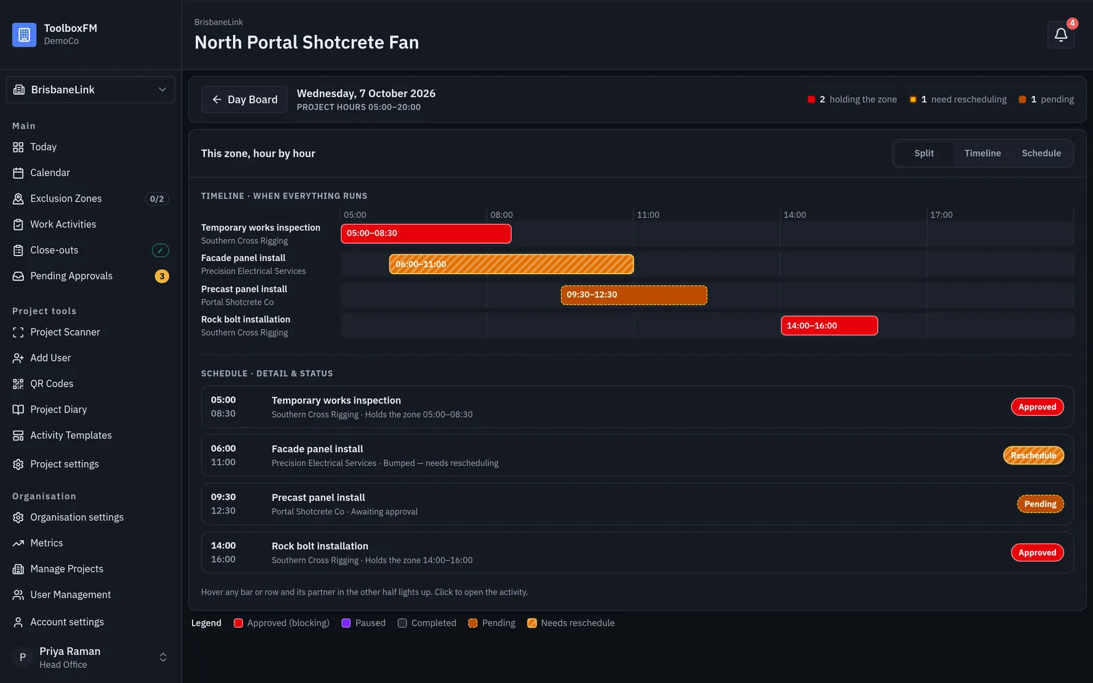Screen dimensions: 1093x683
Task: Click the ToolboxFM building logo icon
Action: coord(24,34)
